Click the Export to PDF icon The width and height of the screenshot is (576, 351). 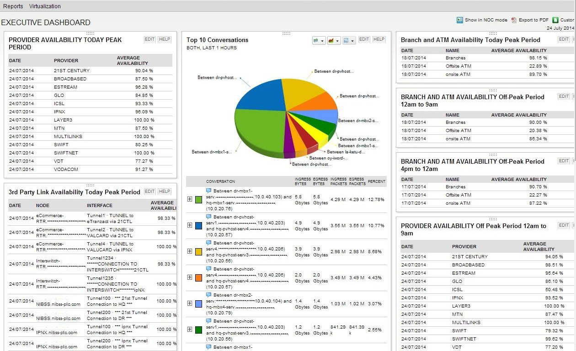click(514, 20)
